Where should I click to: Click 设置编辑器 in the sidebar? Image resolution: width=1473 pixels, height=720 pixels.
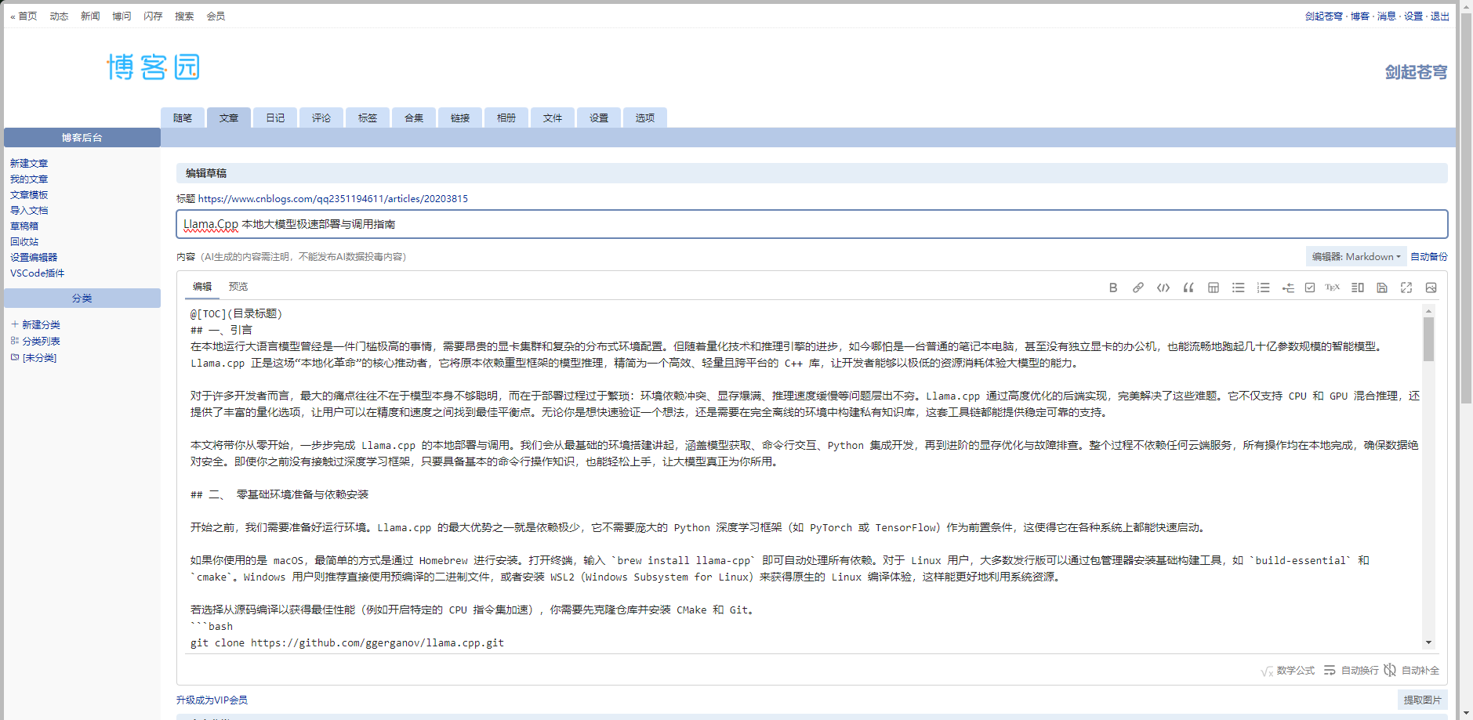[x=34, y=257]
